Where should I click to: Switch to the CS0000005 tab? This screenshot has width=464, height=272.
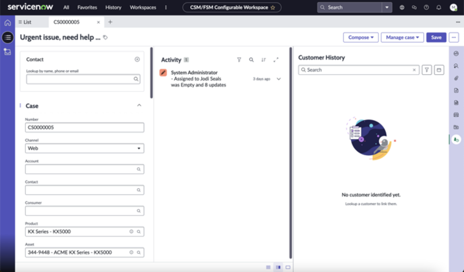tap(67, 22)
